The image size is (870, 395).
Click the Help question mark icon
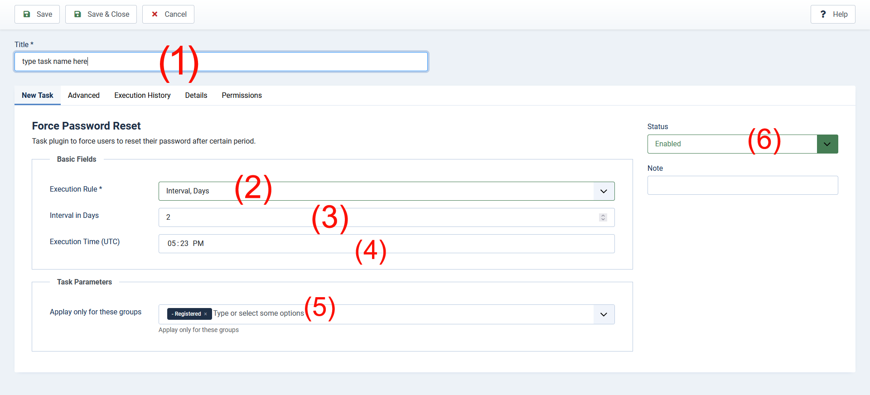point(823,14)
